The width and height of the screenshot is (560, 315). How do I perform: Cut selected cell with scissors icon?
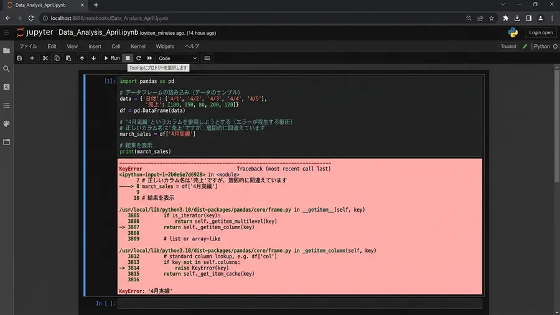tap(45, 59)
